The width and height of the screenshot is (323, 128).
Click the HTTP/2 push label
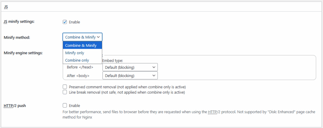(15, 106)
